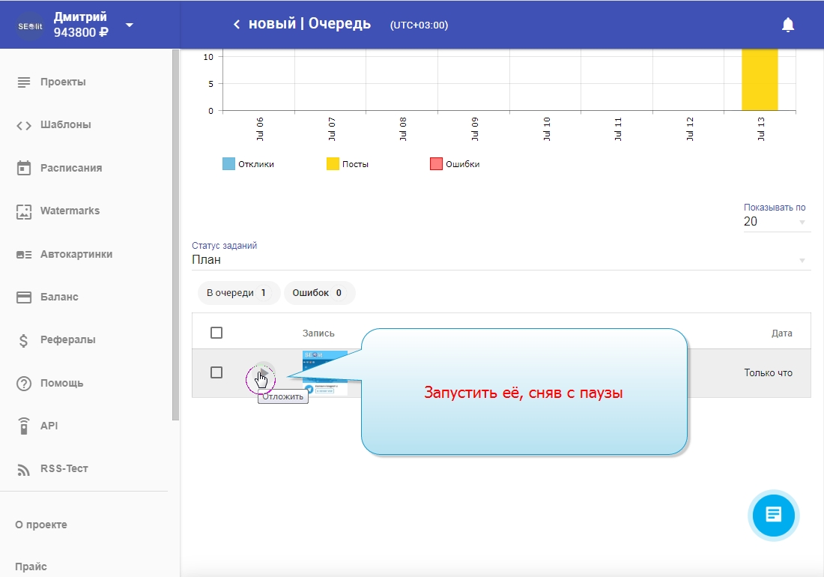
Task: Open the queued post thumbnail image
Action: pos(324,372)
